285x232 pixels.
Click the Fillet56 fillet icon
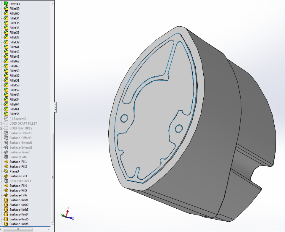[x=6, y=114]
